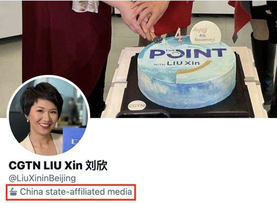The width and height of the screenshot is (277, 203).
Task: Click THE POINT logo on the cake
Action: click(x=187, y=53)
